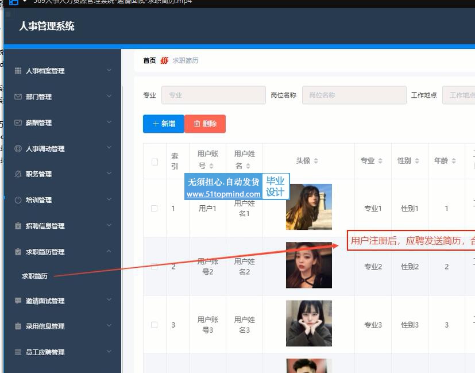Expand 部门管理 menu chevron
Viewport: 475px width, 373px height.
click(109, 96)
